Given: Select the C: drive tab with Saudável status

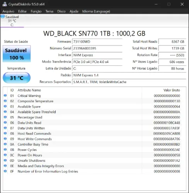Looking at the screenshot, I should coord(12,21).
